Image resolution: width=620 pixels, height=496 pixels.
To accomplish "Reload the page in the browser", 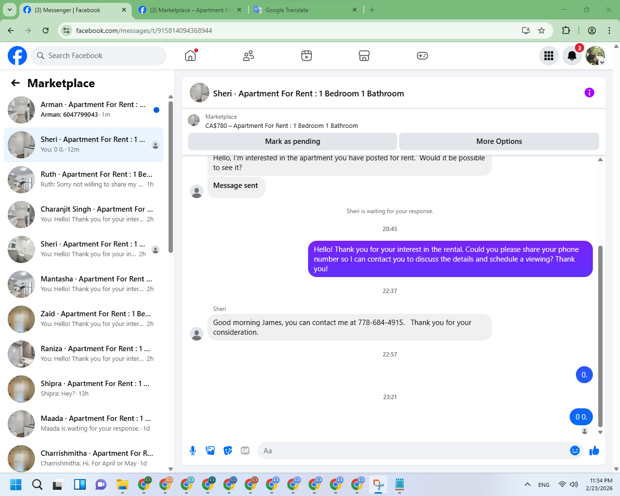I will [46, 31].
